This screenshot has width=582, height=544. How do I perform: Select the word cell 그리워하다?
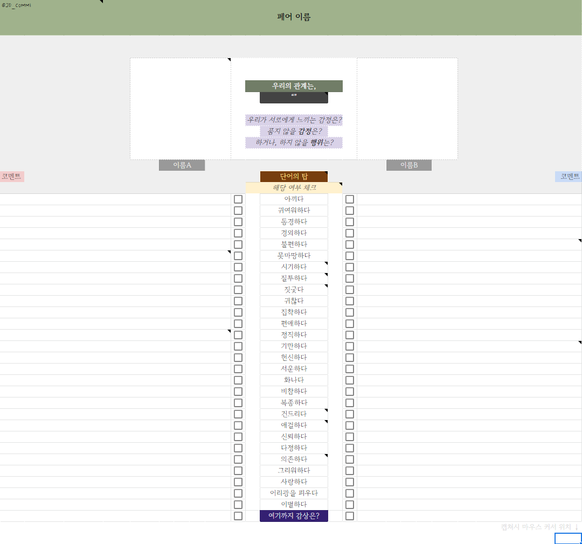[x=294, y=470]
